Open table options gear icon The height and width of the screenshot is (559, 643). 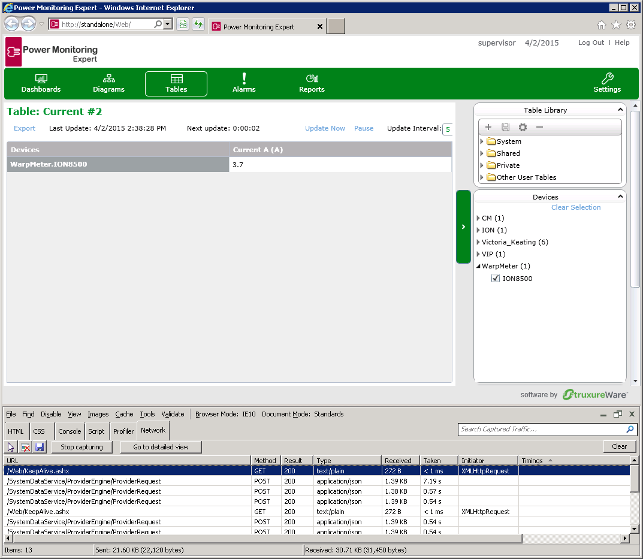pyautogui.click(x=523, y=127)
